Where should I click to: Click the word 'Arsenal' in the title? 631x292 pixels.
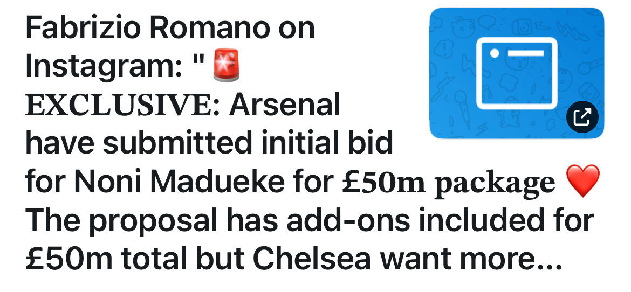click(285, 105)
